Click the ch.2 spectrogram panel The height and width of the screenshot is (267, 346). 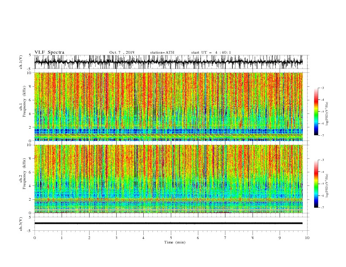(x=168, y=179)
